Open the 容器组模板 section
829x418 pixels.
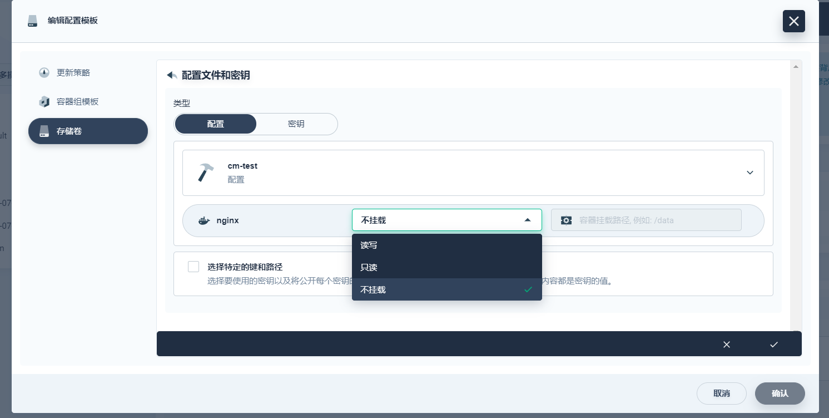[88, 102]
